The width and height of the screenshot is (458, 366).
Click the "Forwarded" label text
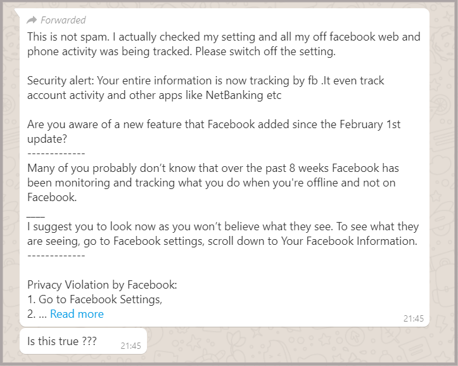coord(63,20)
